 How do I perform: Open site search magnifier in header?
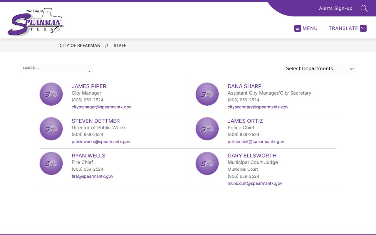(364, 8)
